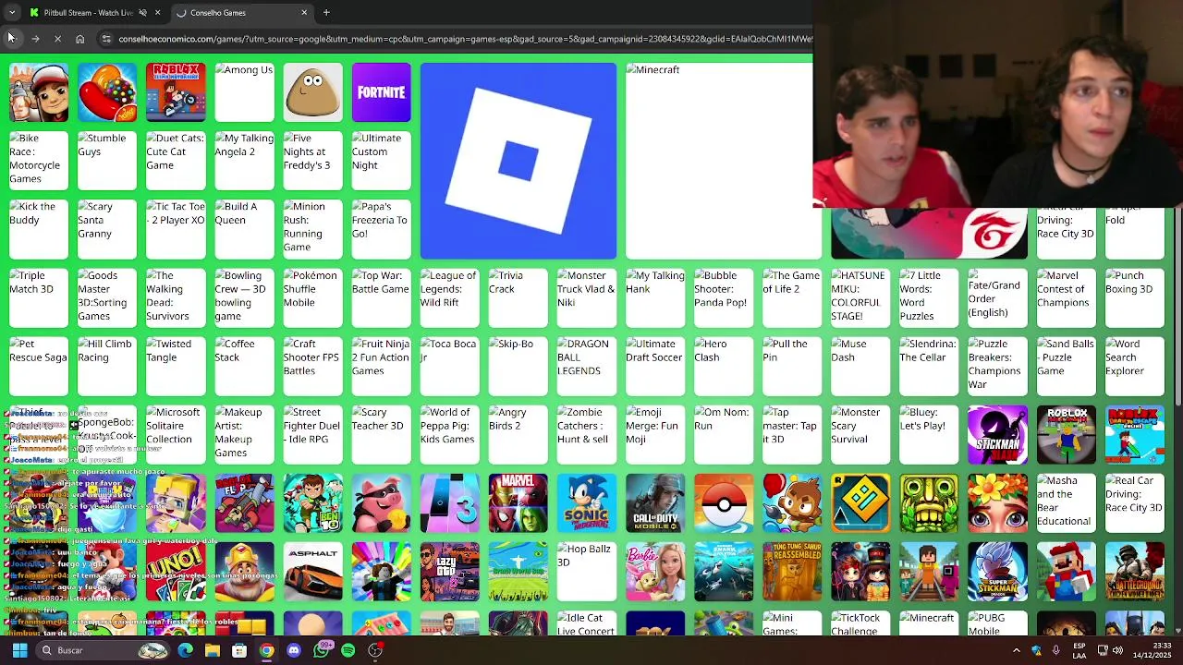1183x665 pixels.
Task: Open the Temple Run idol icon
Action: click(929, 502)
